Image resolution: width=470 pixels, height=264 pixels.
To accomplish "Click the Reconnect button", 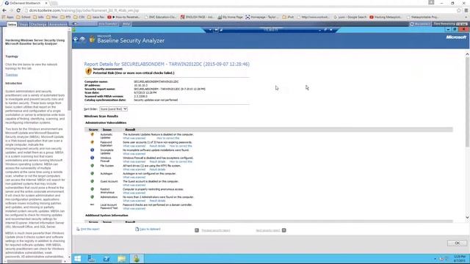I will tap(420, 24).
